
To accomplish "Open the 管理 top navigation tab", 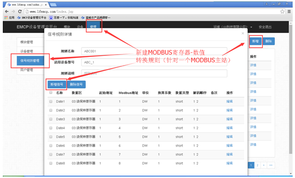I will (93, 27).
